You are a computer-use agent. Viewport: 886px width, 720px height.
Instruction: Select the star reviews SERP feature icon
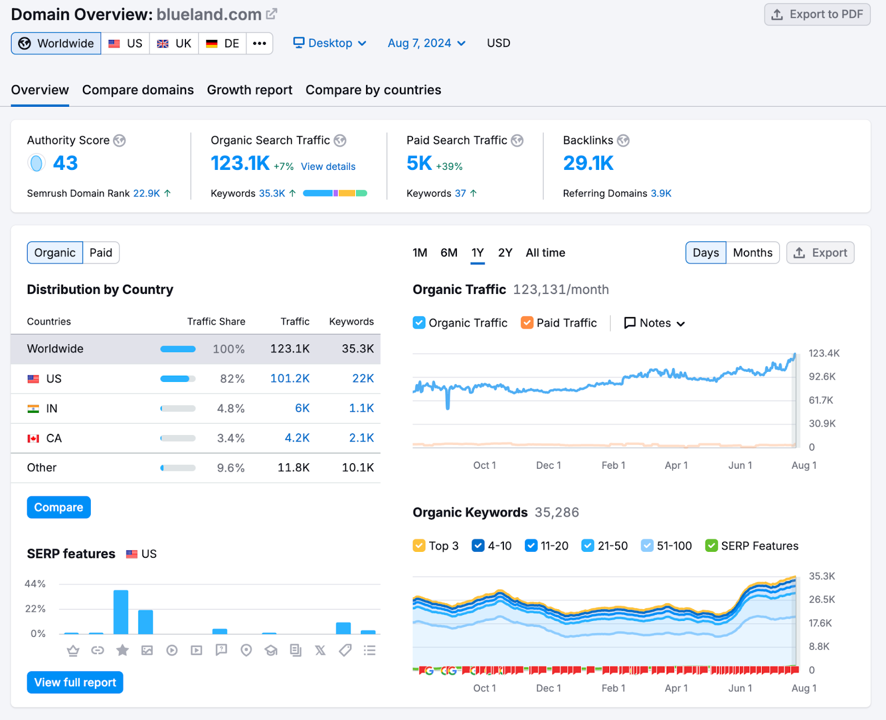pyautogui.click(x=122, y=650)
